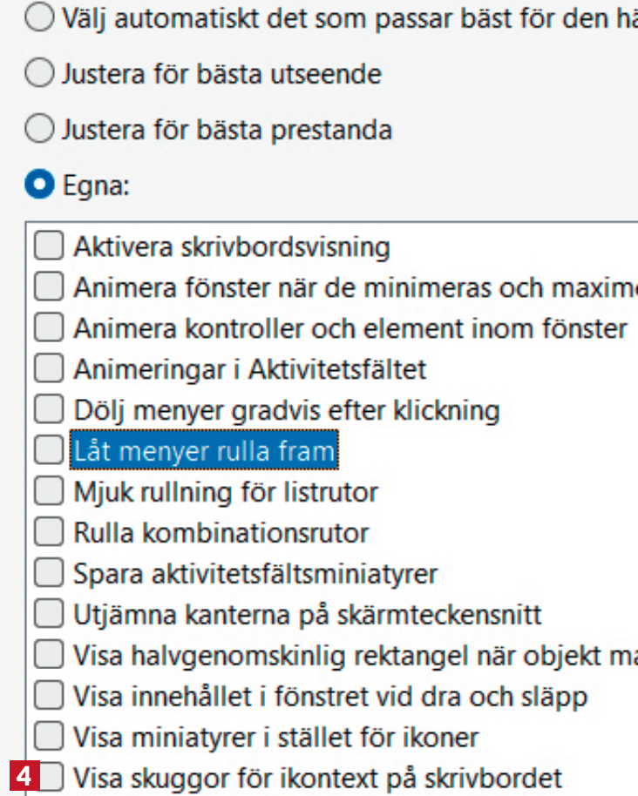Viewport: 638px width, 796px height.
Task: Toggle 'Visa halvgenomskinlig rektangel' checkbox
Action: coord(49,655)
